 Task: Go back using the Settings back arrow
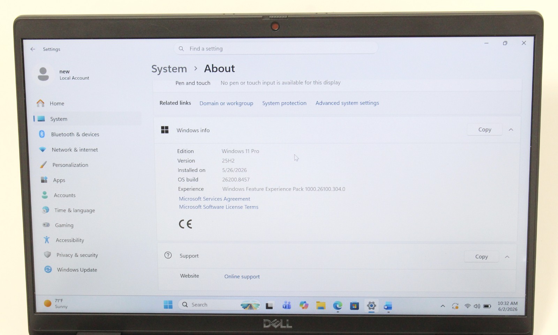[33, 49]
